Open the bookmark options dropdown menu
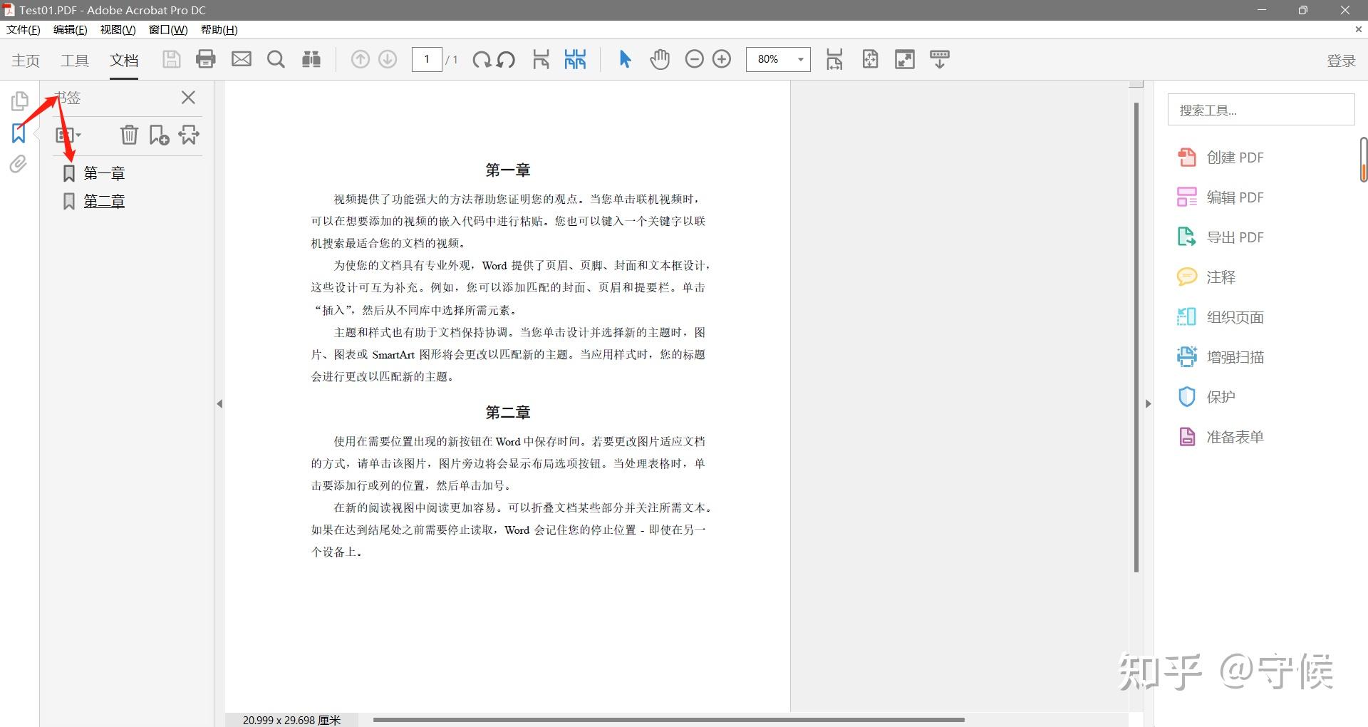The height and width of the screenshot is (727, 1368). click(68, 135)
